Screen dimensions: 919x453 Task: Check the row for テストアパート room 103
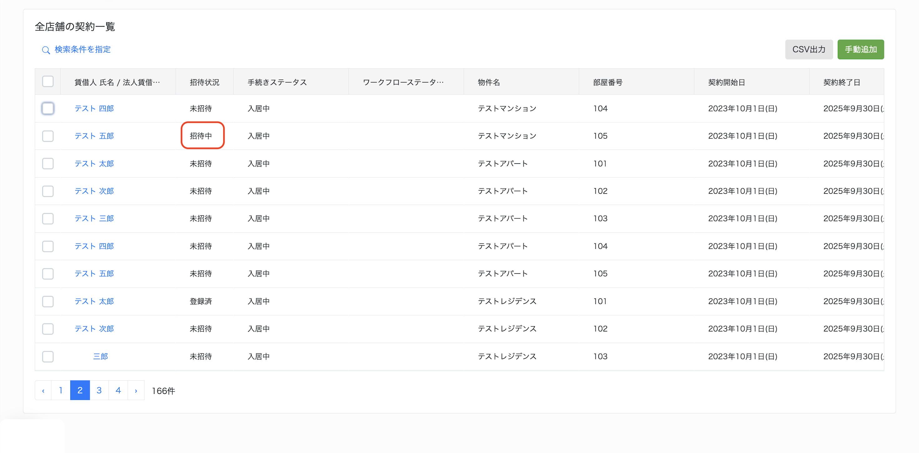coord(48,219)
